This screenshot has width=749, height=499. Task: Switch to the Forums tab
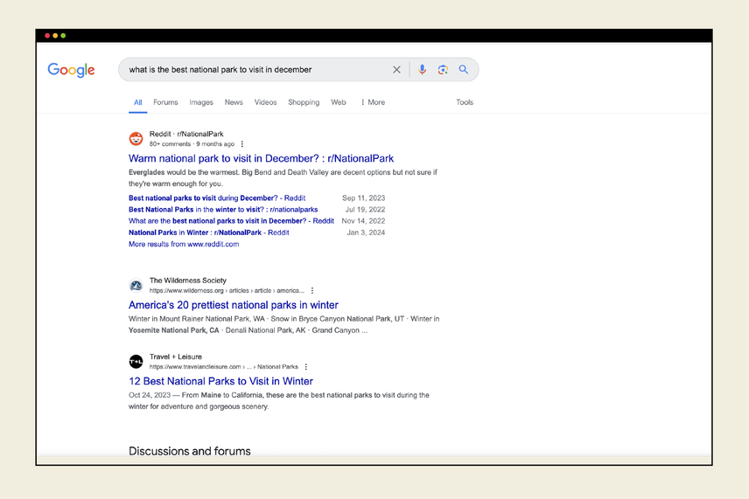coord(165,102)
